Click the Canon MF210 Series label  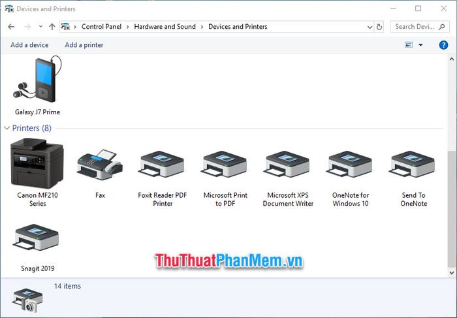pos(37,199)
